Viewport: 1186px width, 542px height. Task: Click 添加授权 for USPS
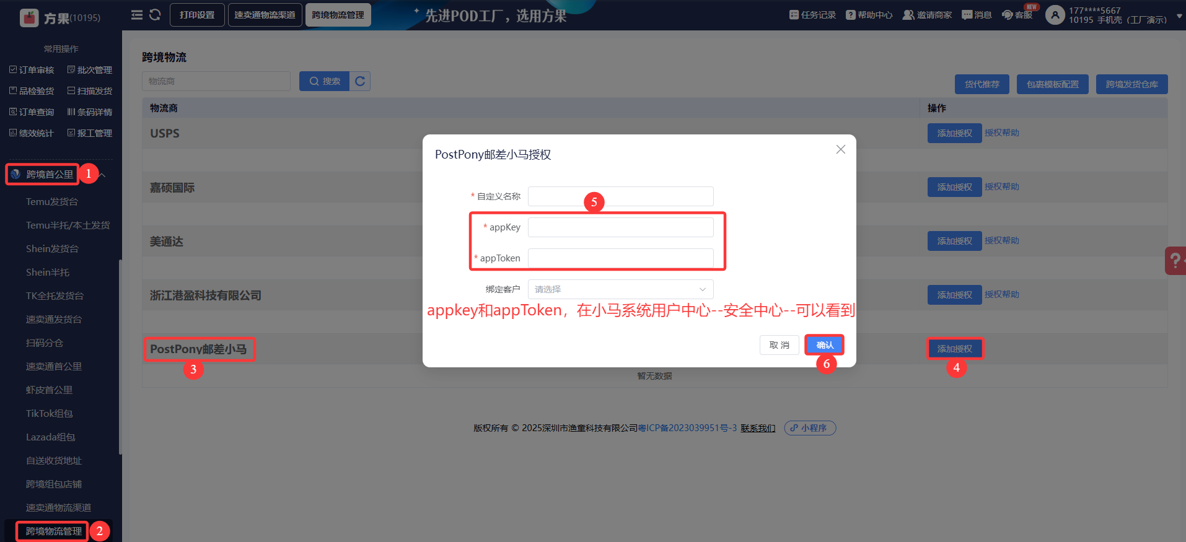point(955,133)
